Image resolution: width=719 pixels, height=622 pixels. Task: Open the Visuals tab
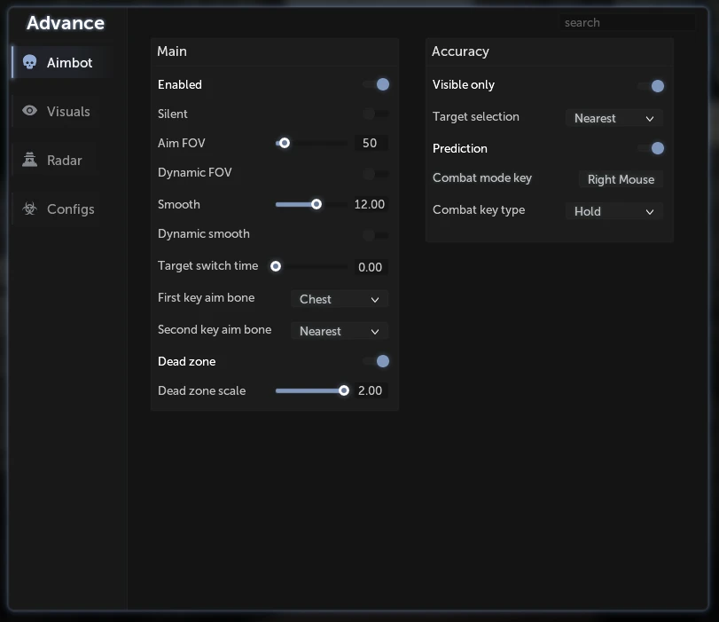(x=58, y=111)
